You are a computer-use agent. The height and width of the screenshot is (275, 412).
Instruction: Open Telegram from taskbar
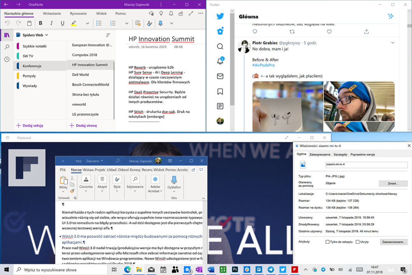coord(271,270)
